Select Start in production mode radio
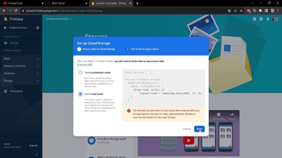 pyautogui.click(x=80, y=73)
